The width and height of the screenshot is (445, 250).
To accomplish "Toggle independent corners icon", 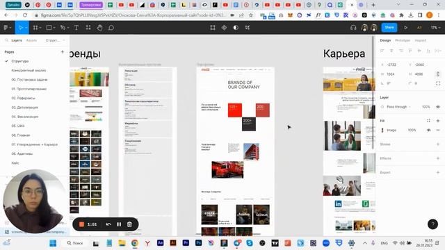I will point(438,83).
